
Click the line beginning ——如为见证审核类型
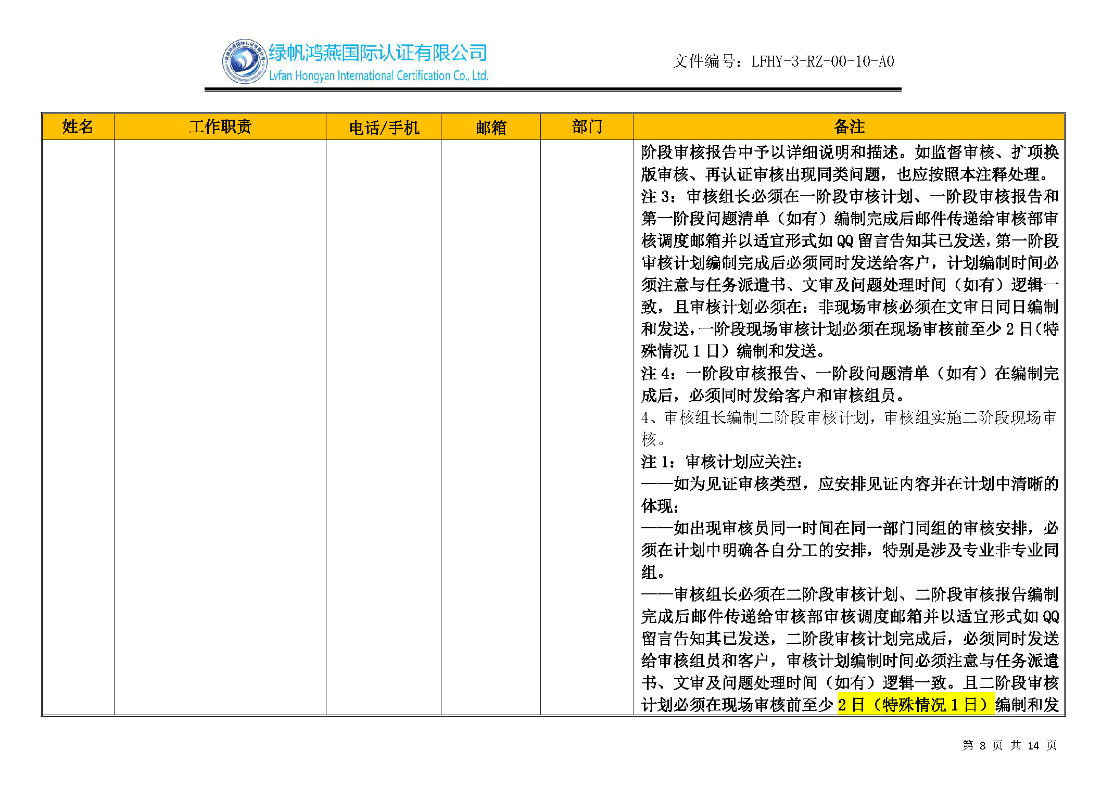(x=849, y=484)
